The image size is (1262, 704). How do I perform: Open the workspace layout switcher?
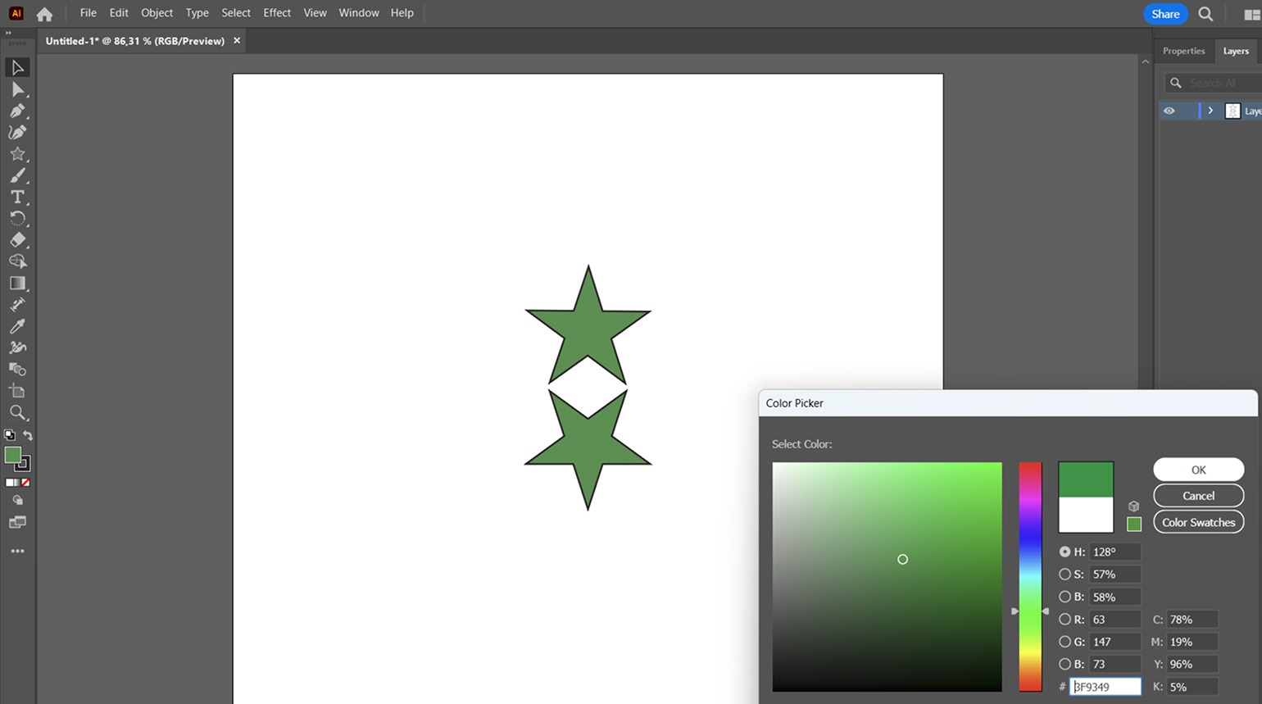1252,14
